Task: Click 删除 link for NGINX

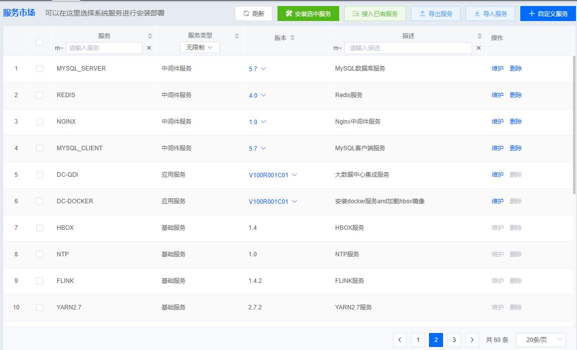Action: (516, 122)
